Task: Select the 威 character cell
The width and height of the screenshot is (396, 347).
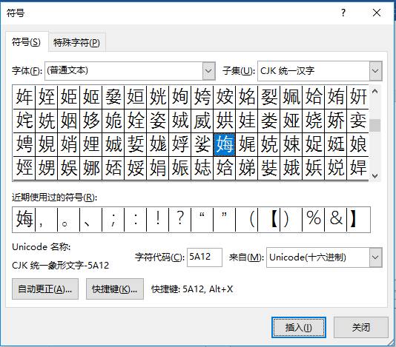Action: click(202, 121)
